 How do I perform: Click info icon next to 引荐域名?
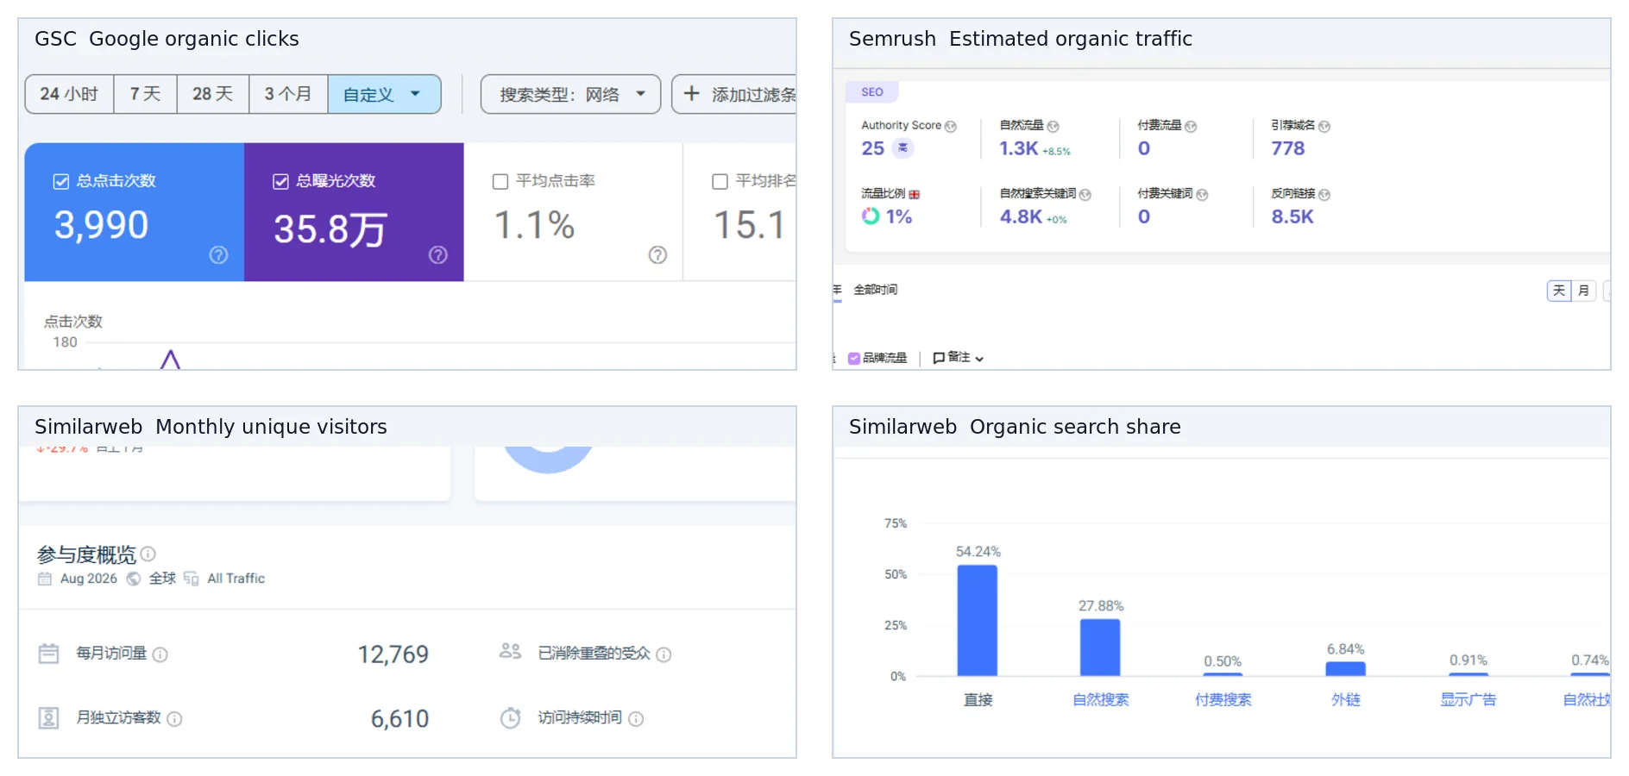(1324, 126)
